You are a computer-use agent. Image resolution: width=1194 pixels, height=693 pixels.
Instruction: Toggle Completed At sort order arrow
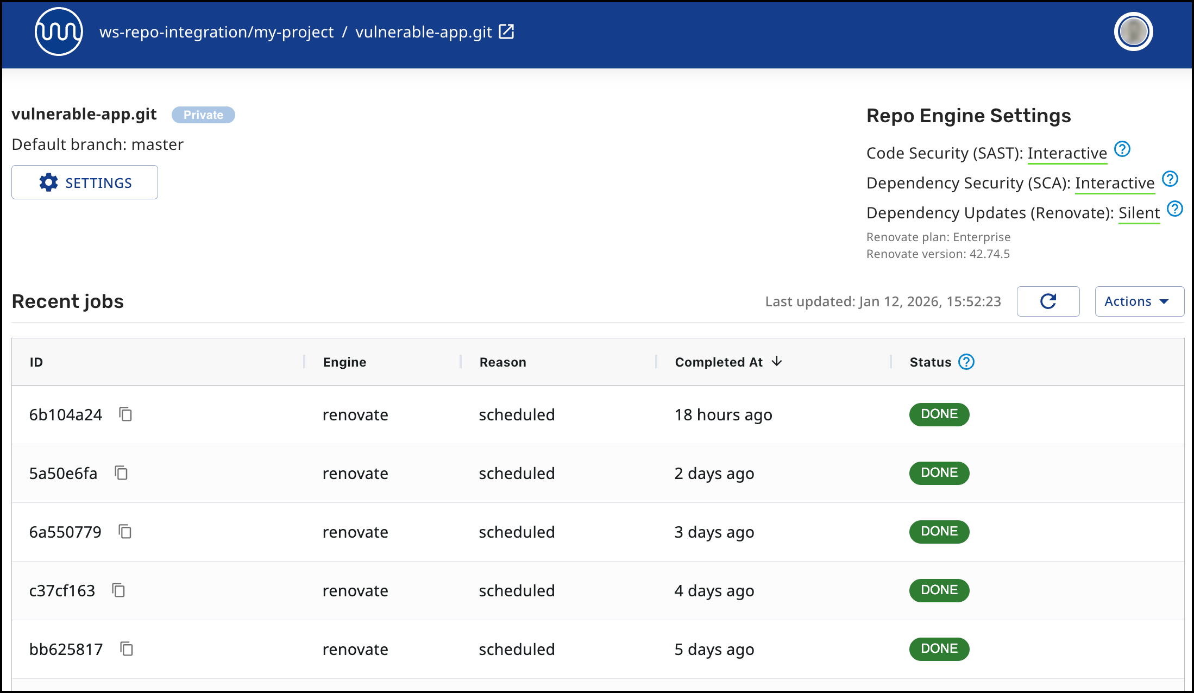coord(777,362)
